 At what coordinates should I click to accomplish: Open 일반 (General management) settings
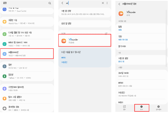pos(27,66)
